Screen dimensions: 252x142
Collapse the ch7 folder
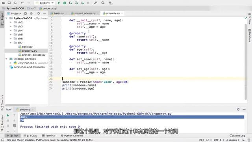click(11, 43)
